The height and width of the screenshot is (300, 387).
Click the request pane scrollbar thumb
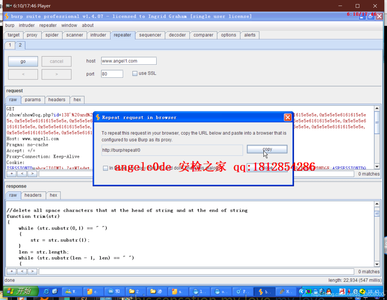coord(377,122)
